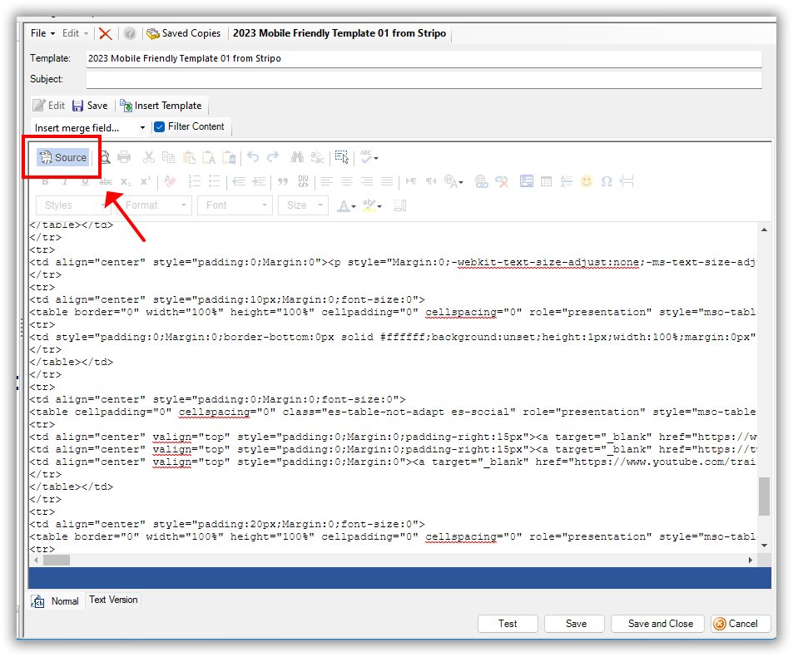The width and height of the screenshot is (793, 657).
Task: Open the Styles dropdown
Action: 74,205
